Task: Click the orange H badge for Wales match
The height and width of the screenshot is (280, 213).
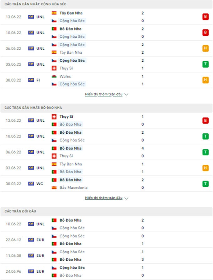Action: coord(205,80)
